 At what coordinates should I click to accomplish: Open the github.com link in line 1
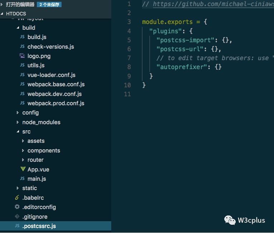[x=213, y=4]
